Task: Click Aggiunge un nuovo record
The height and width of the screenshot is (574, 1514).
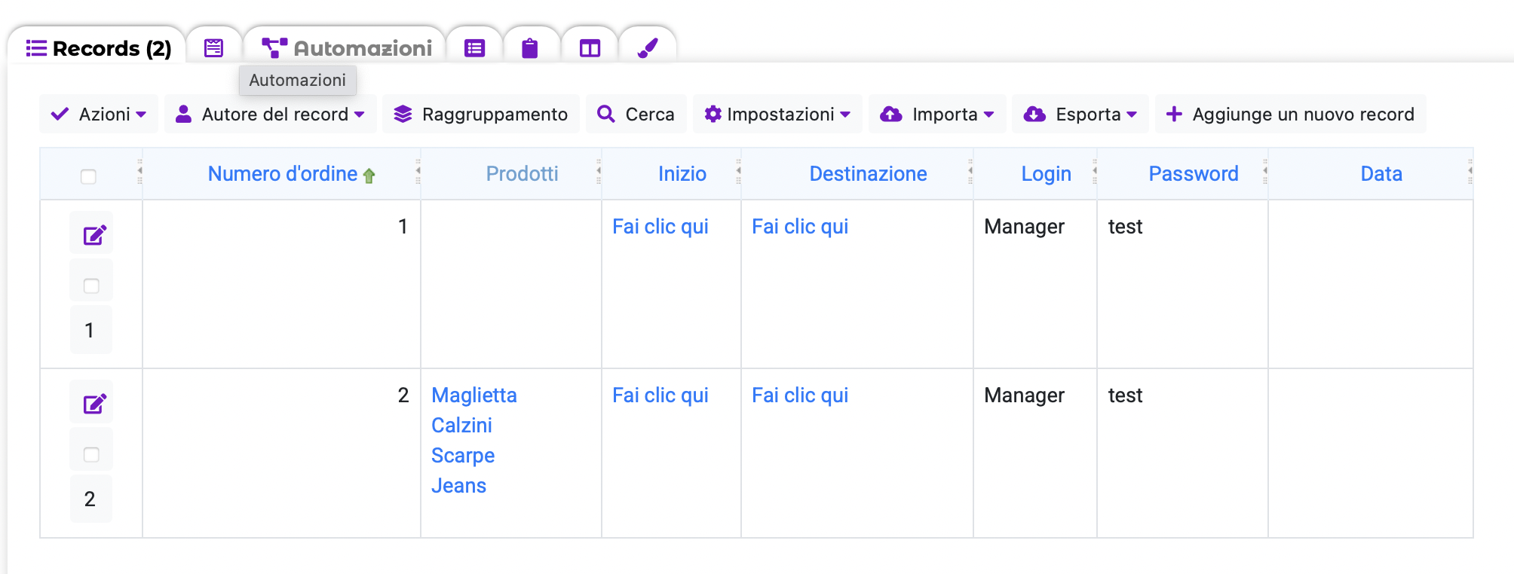Action: (1291, 114)
